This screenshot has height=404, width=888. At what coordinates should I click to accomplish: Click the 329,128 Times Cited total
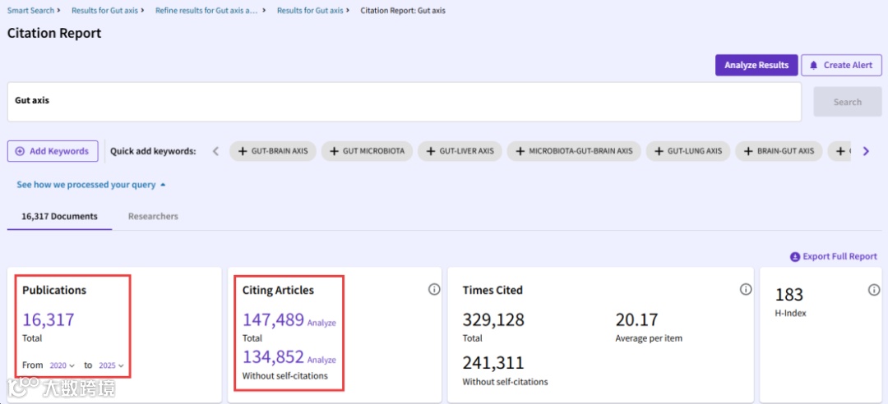pyautogui.click(x=493, y=319)
